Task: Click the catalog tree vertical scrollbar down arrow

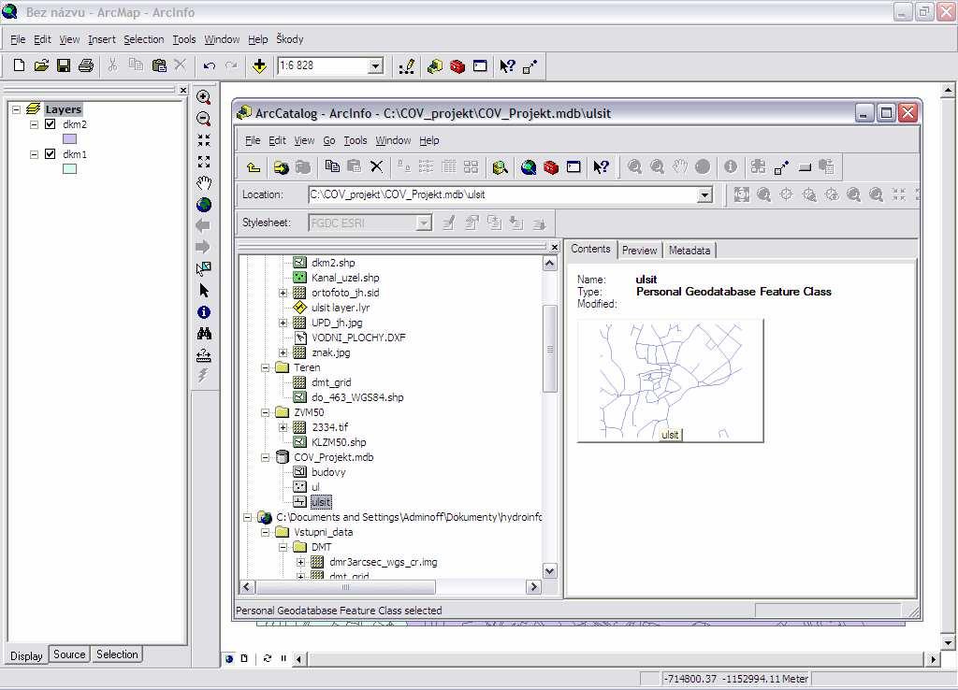Action: coord(549,571)
